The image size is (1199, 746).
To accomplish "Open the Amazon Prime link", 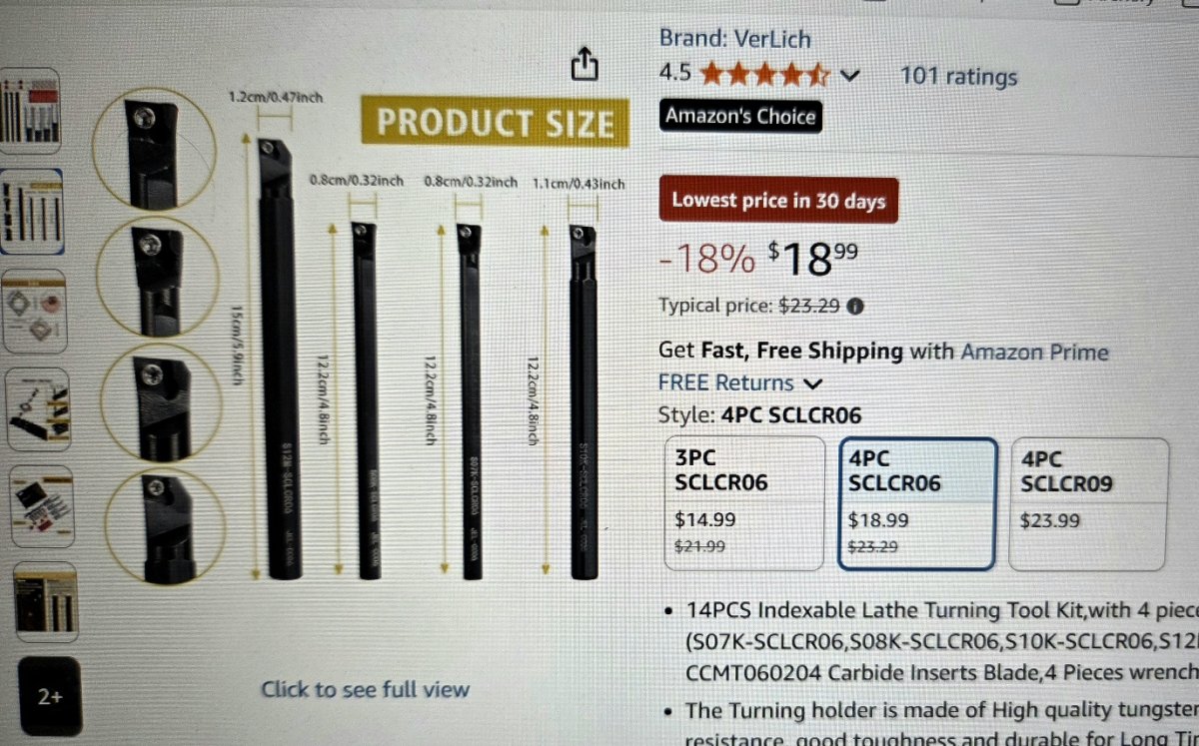I will 1034,352.
